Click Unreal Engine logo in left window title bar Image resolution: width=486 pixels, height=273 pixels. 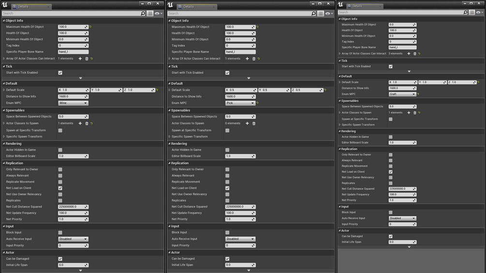5,5
